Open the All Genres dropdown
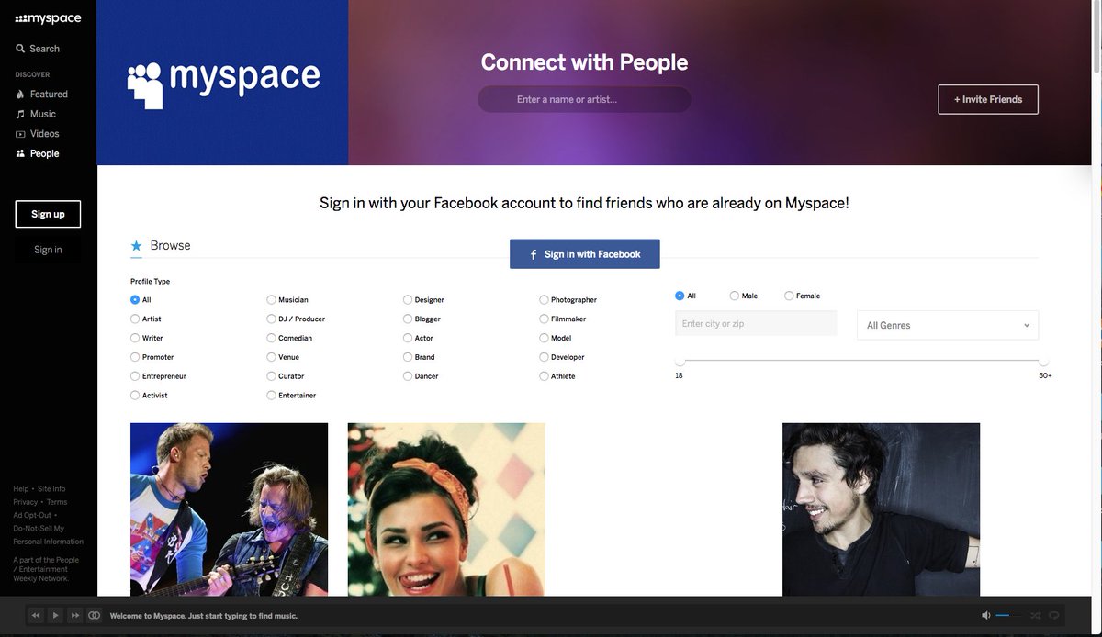The width and height of the screenshot is (1102, 637). coord(948,325)
